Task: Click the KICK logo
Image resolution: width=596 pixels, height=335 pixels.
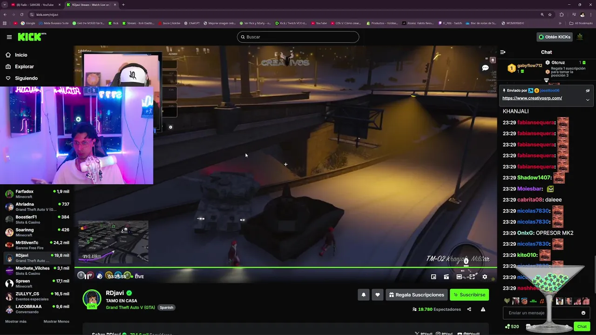Action: [x=32, y=37]
